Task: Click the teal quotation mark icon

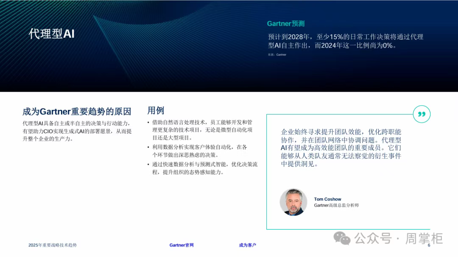Action: point(422,114)
